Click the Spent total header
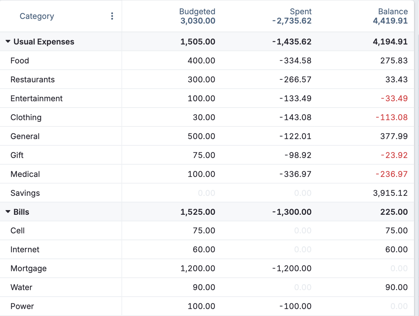Screen dimensions: 419x316 tap(292, 21)
